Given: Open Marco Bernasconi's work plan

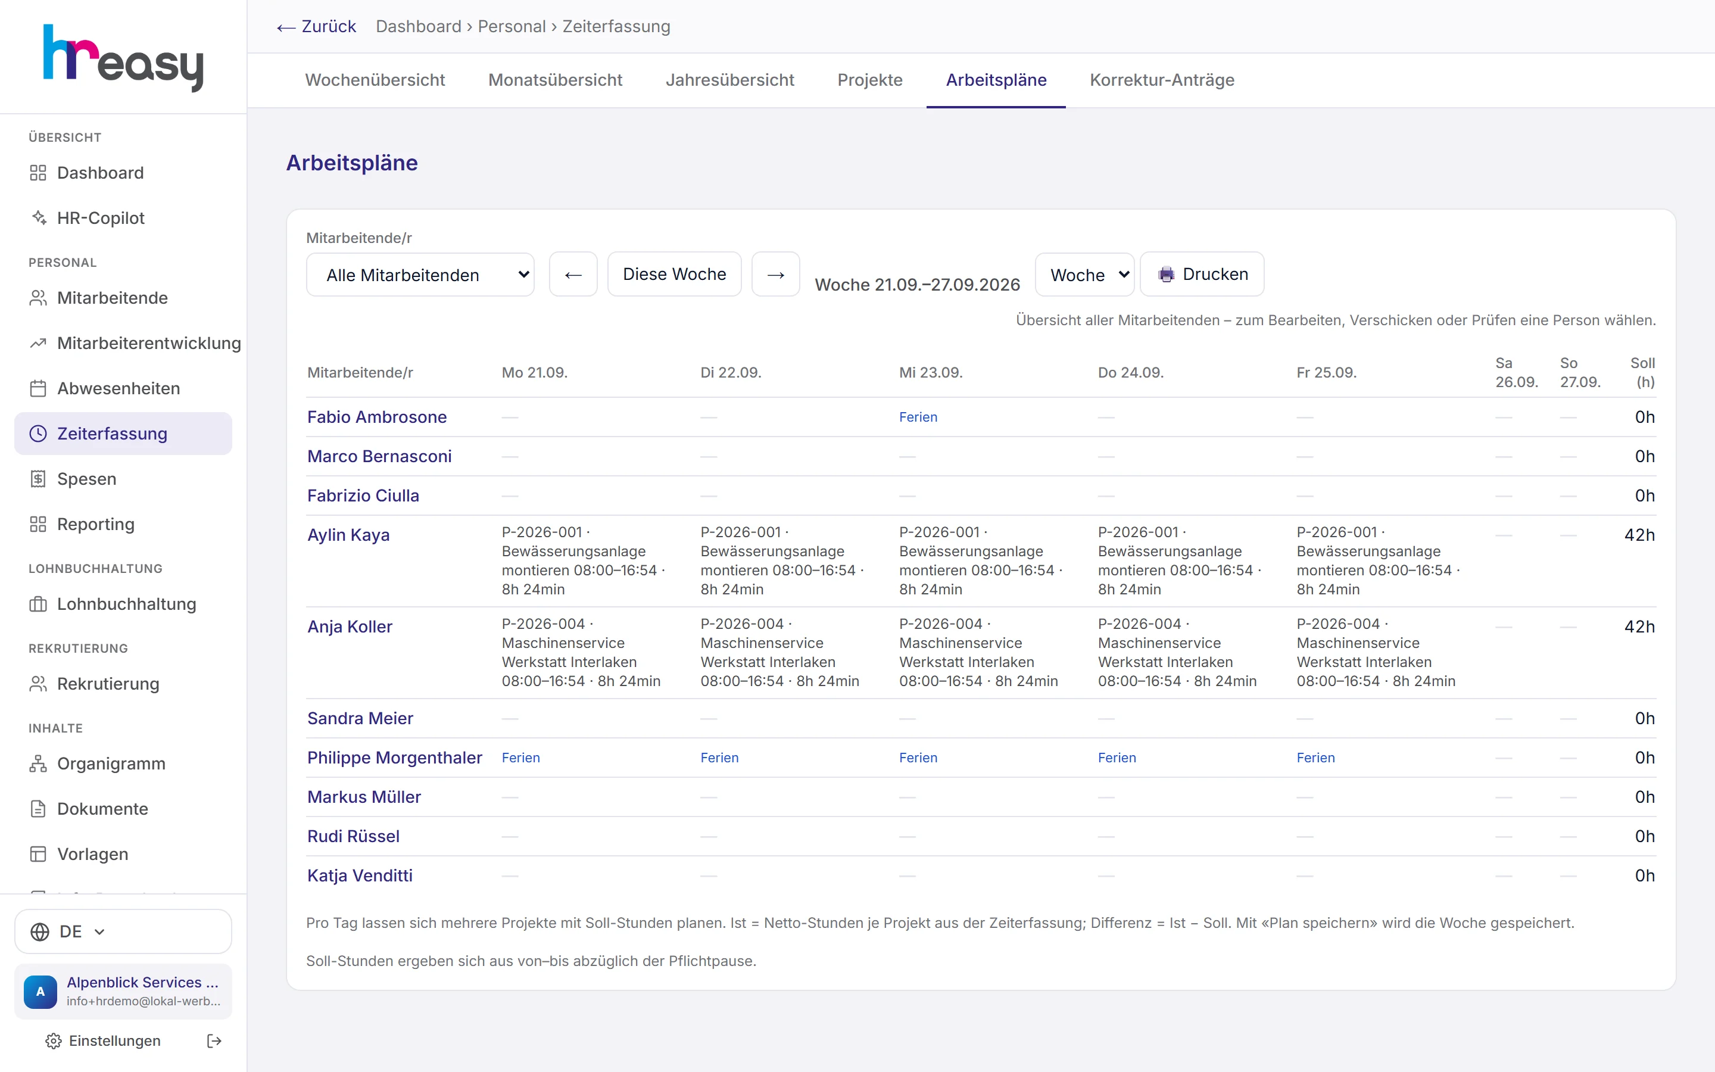Looking at the screenshot, I should click(379, 457).
